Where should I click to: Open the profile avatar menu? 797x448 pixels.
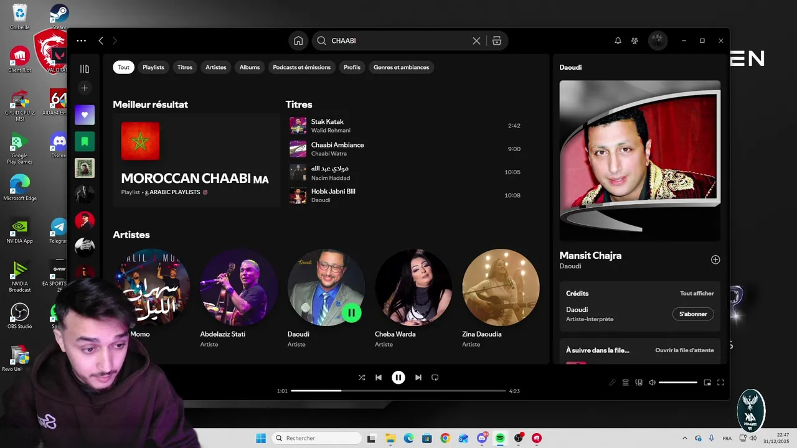coord(658,40)
